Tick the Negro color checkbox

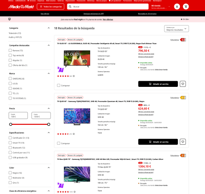tap(10, 173)
